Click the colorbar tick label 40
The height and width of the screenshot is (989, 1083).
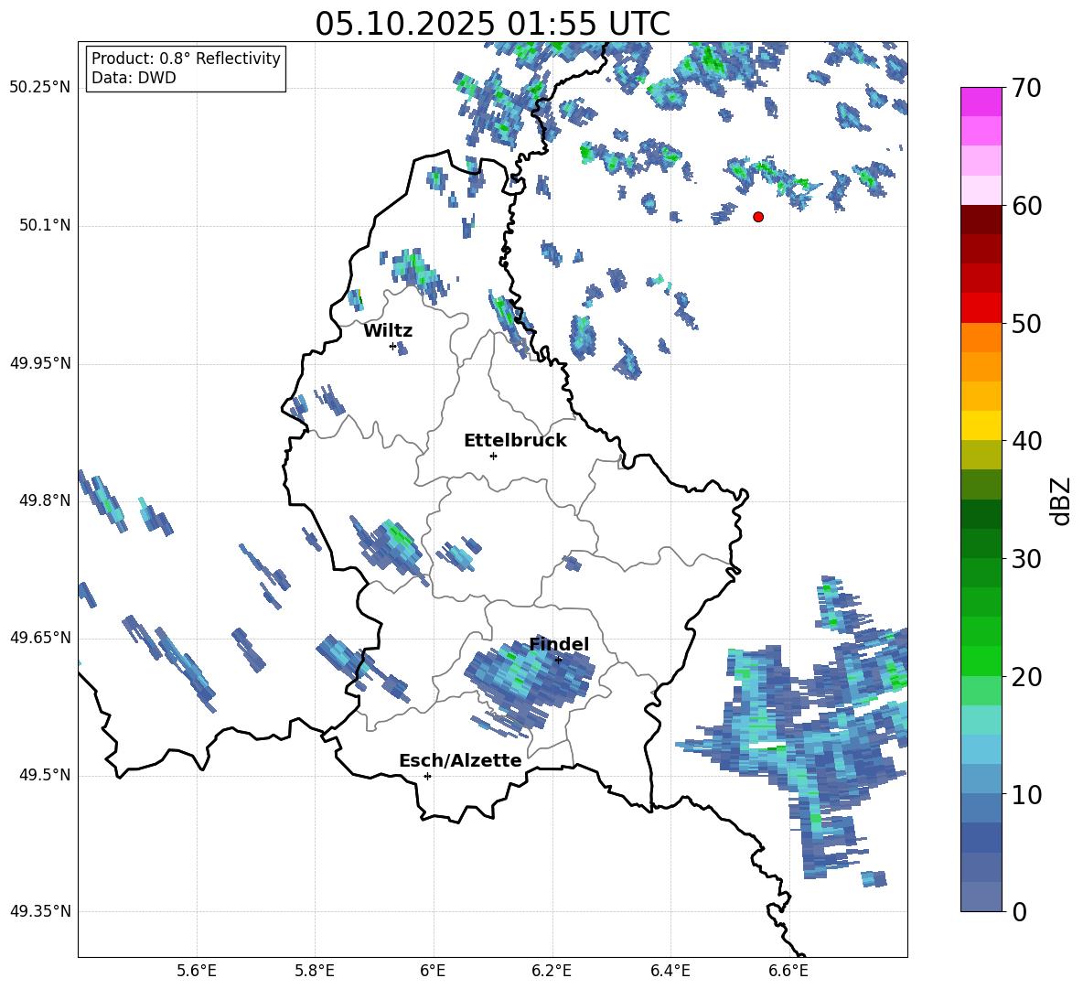click(1027, 441)
